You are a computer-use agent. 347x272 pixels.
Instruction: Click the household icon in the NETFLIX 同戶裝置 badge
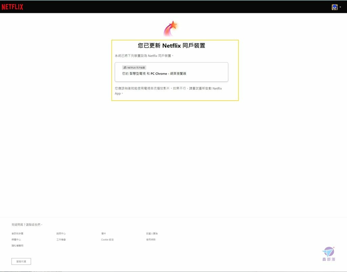tap(125, 67)
